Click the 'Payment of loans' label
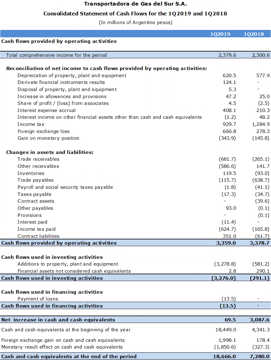Screen dimensions: 271x360 coord(38,299)
